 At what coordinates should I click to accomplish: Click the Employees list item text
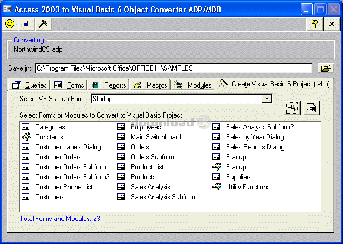tap(146, 127)
